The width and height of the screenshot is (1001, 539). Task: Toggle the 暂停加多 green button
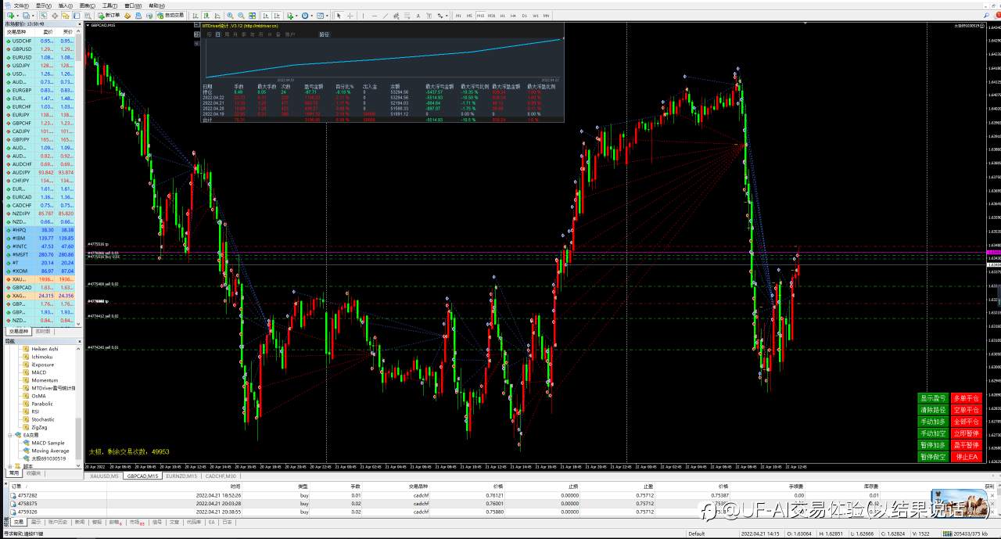click(933, 445)
